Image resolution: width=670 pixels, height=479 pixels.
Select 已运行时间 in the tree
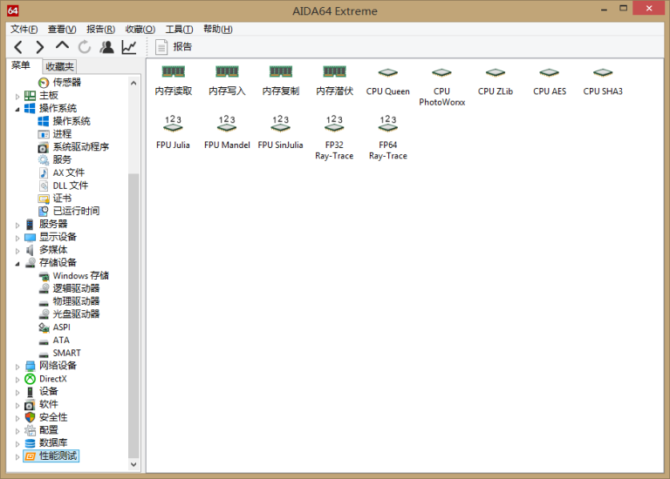click(x=69, y=211)
